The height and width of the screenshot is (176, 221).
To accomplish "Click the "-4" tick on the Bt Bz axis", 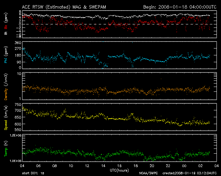I will [19, 31].
